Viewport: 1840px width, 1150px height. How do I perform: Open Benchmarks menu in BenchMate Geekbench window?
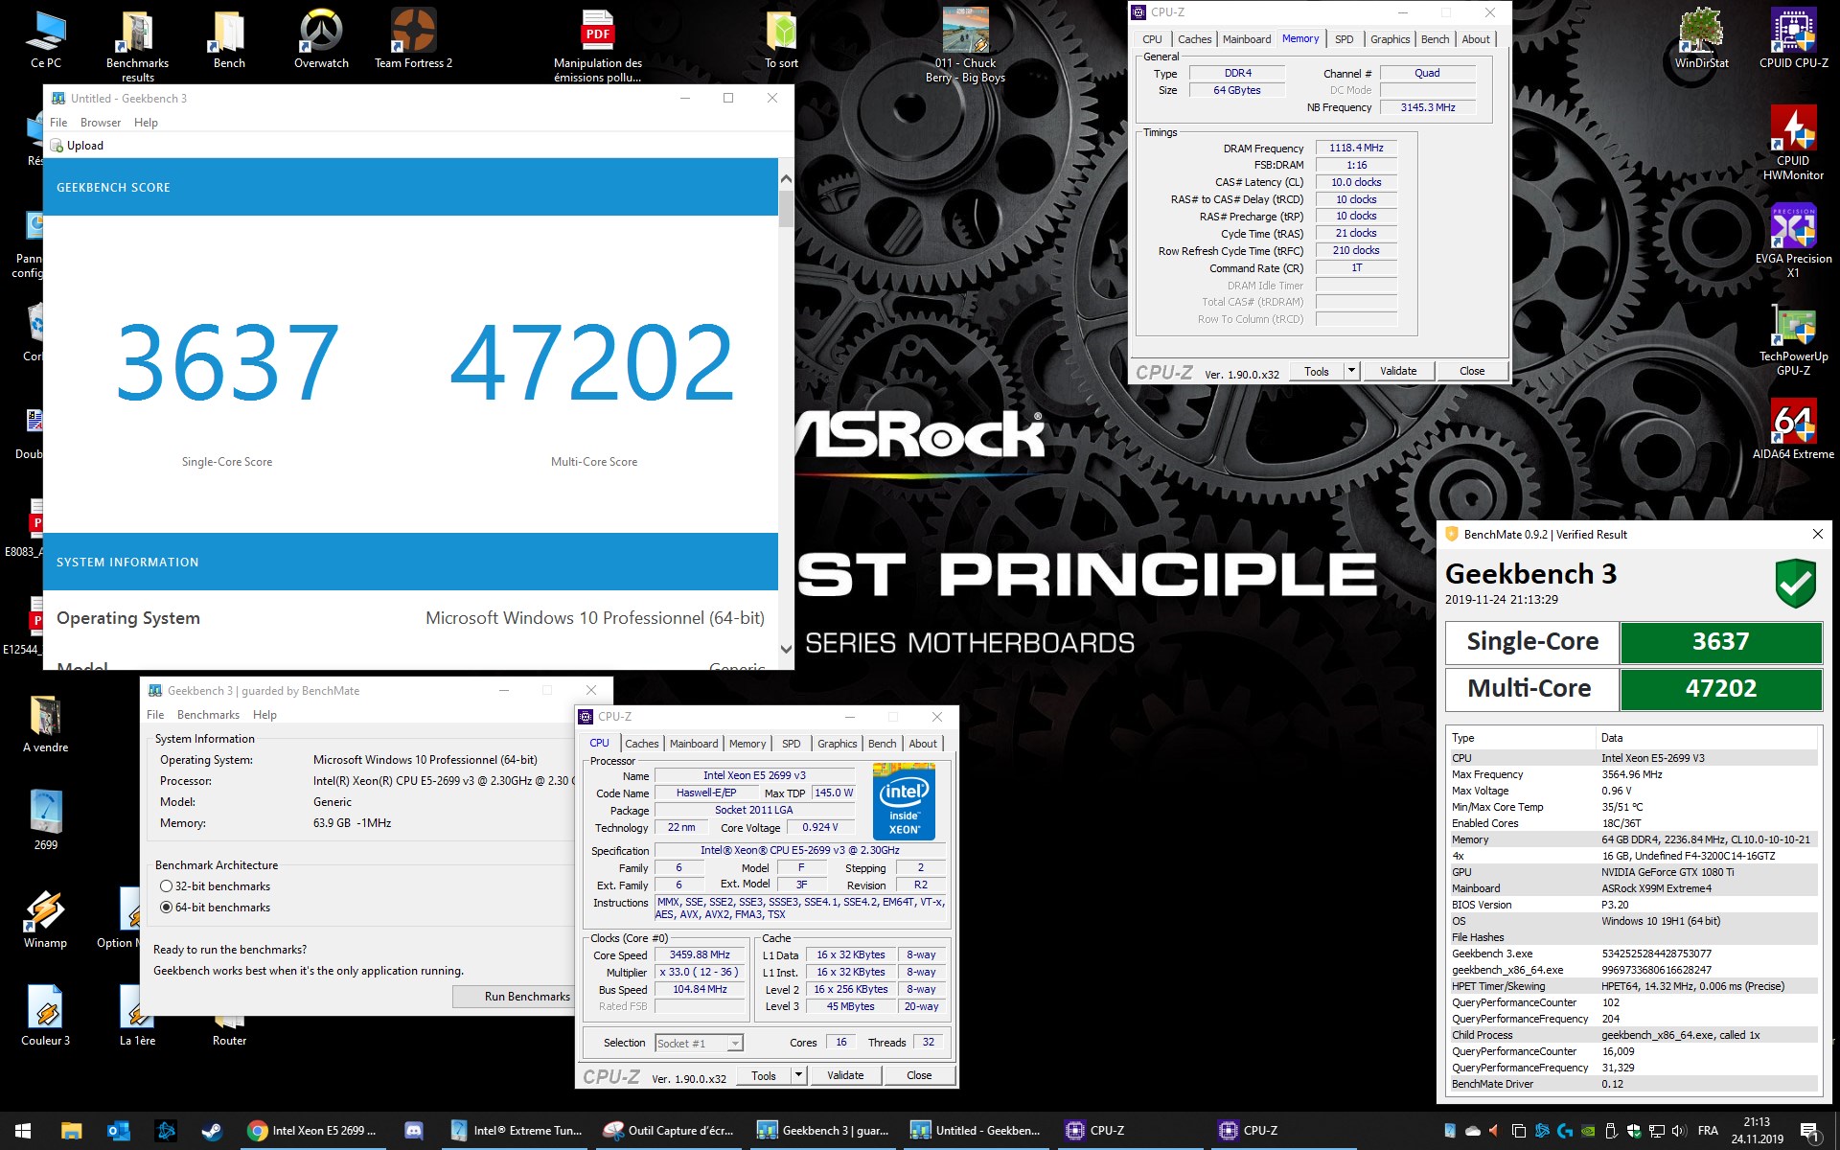[208, 715]
